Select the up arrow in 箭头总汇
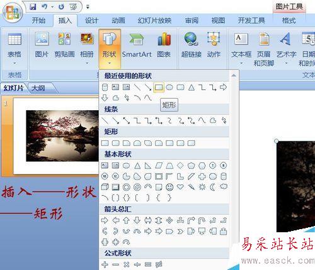This screenshot has height=270, width=315. pos(126,220)
